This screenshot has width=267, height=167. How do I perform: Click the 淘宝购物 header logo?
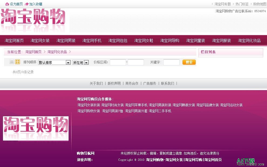tap(33, 20)
